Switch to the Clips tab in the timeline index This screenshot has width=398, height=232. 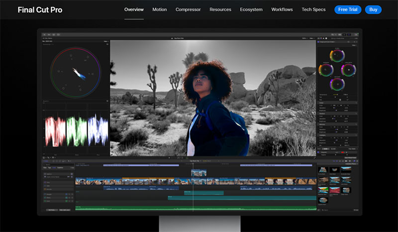(x=45, y=168)
